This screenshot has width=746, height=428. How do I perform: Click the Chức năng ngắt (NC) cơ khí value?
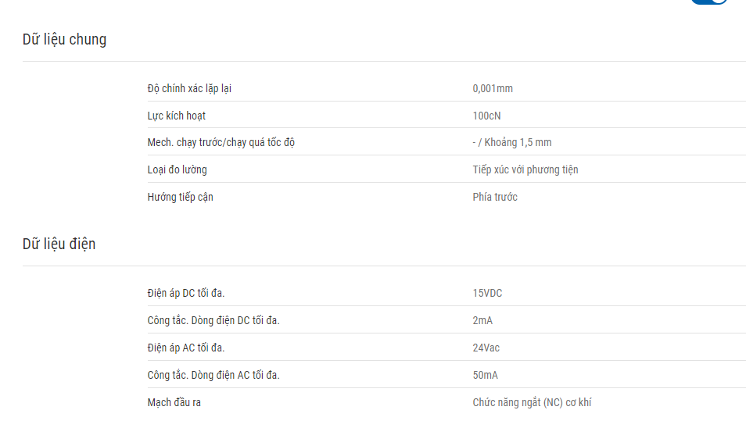coord(532,402)
